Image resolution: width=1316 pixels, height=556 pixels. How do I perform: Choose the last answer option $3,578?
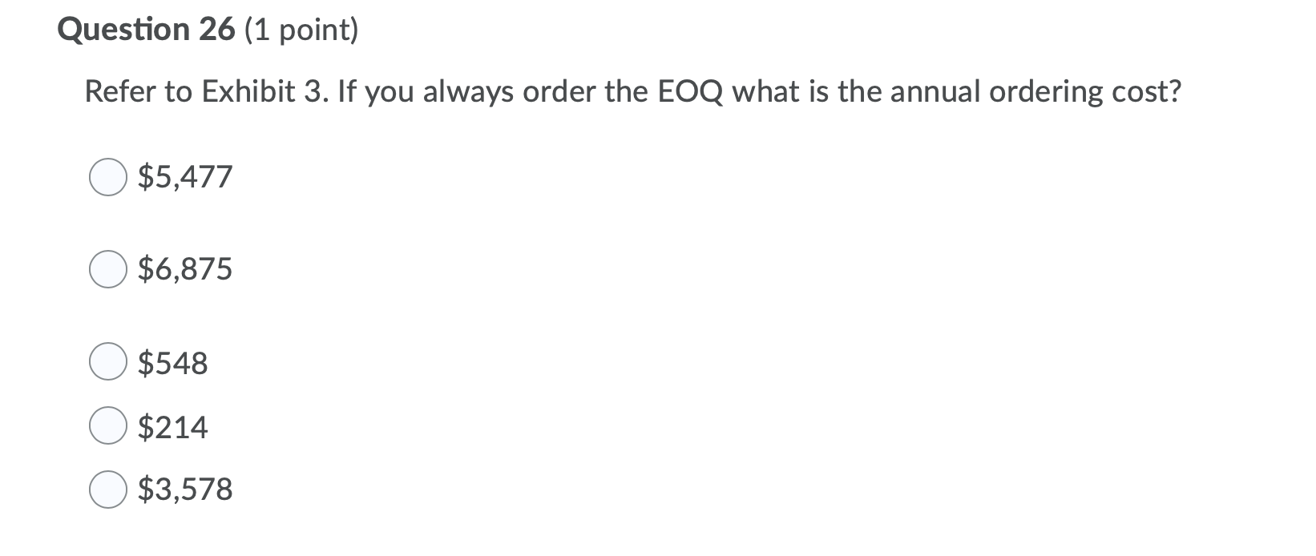pyautogui.click(x=108, y=490)
